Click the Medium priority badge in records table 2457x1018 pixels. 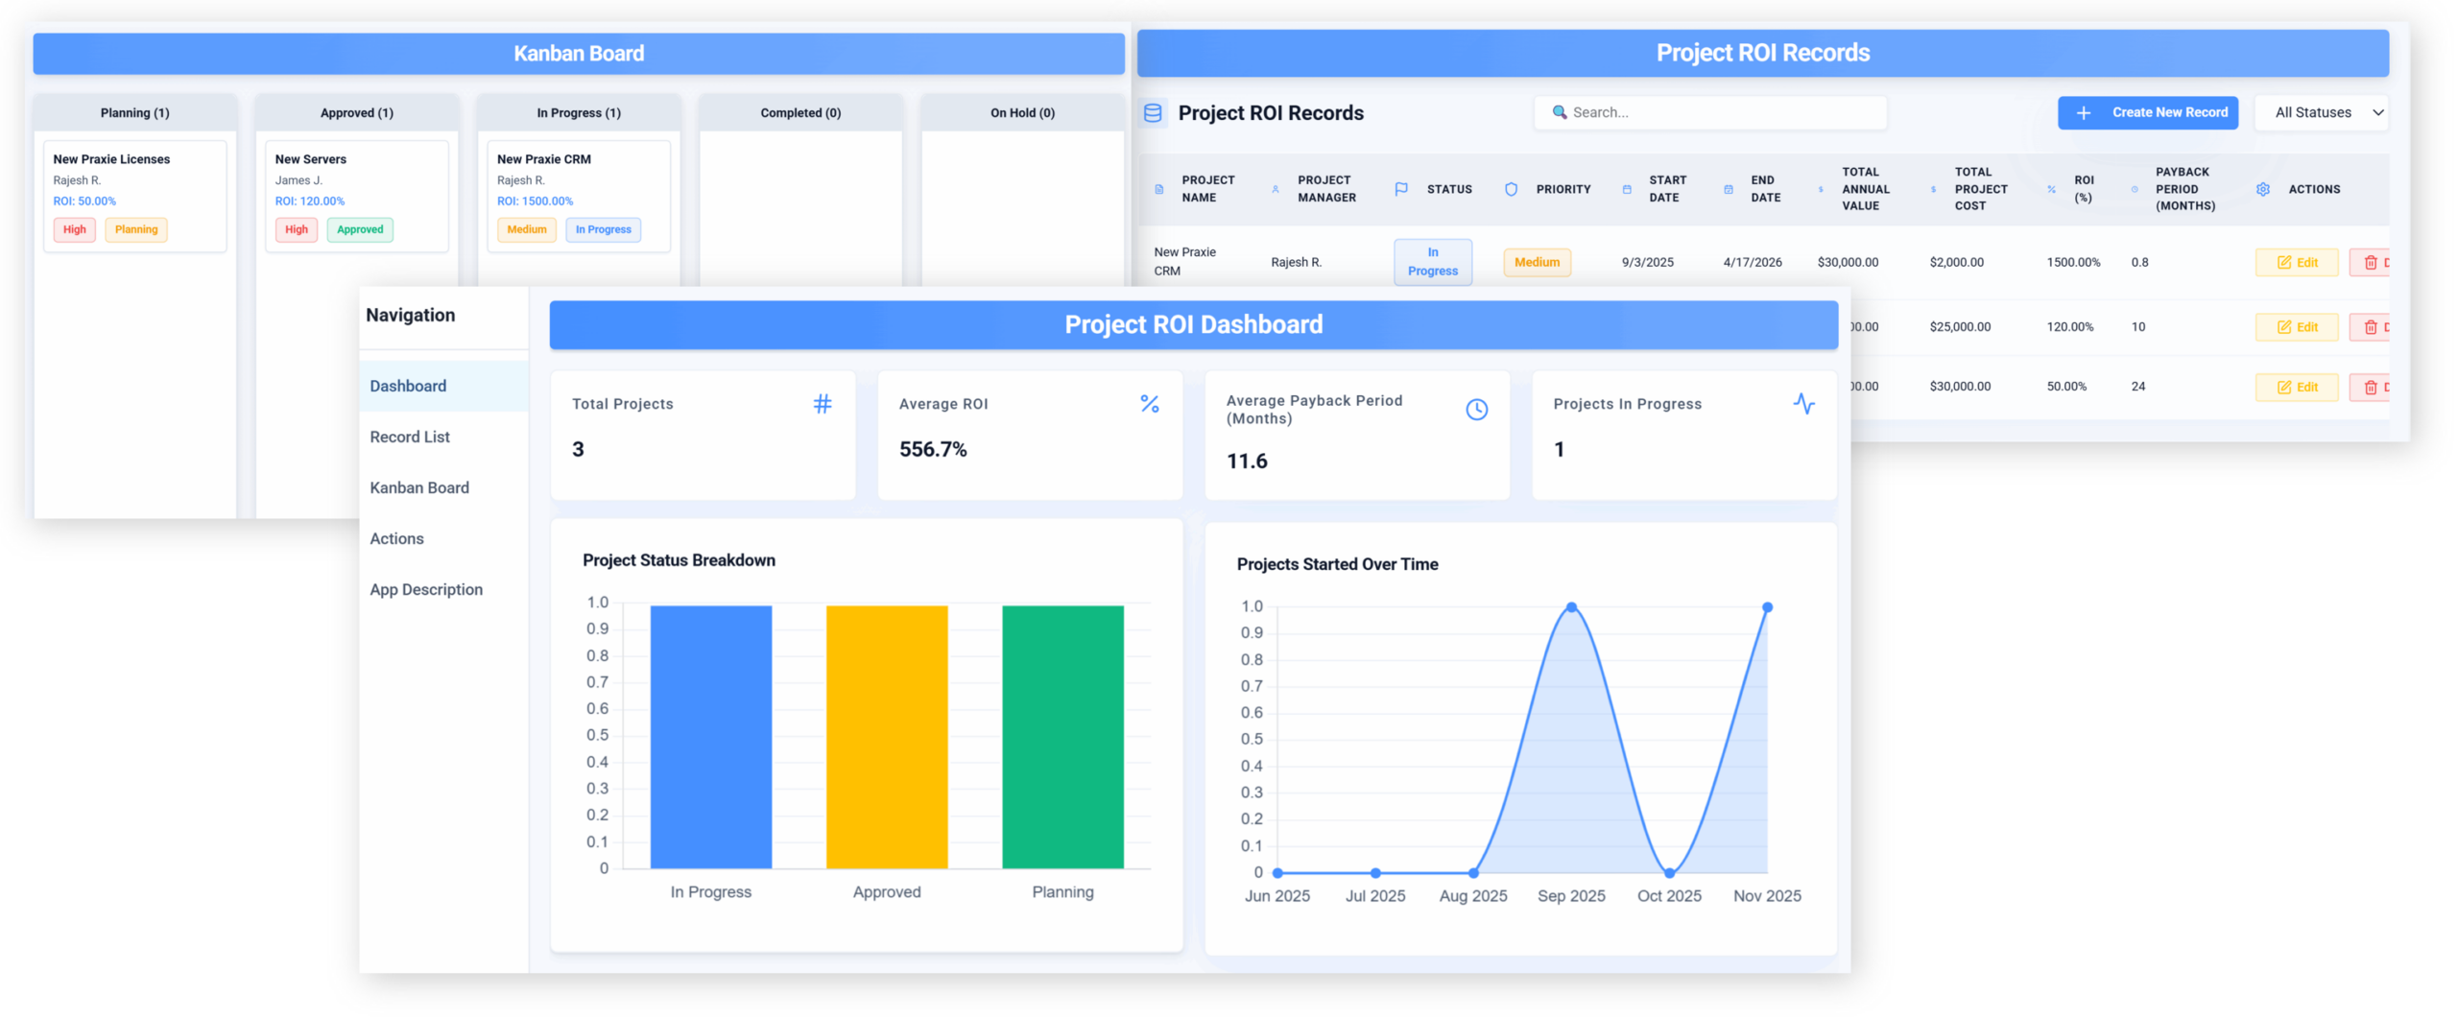pos(1538,263)
